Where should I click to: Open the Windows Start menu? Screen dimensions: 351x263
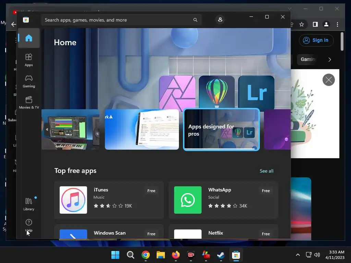point(115,255)
